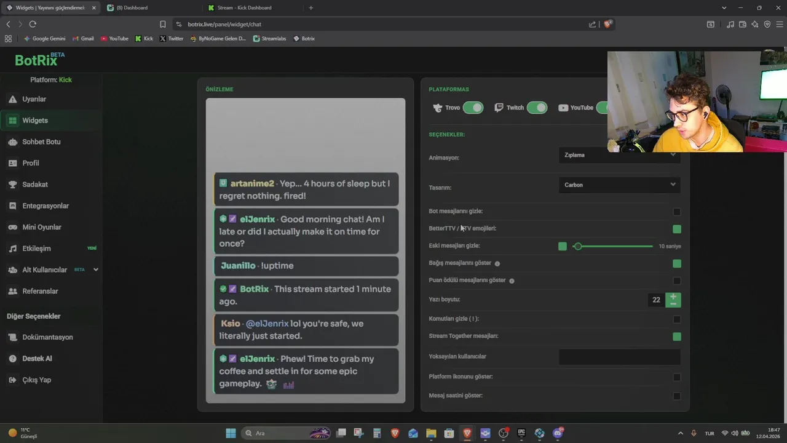Open the Brave wallet icon
This screenshot has width=787, height=443.
pyautogui.click(x=742, y=24)
